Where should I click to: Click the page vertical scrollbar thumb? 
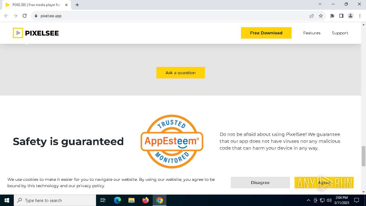pyautogui.click(x=363, y=156)
